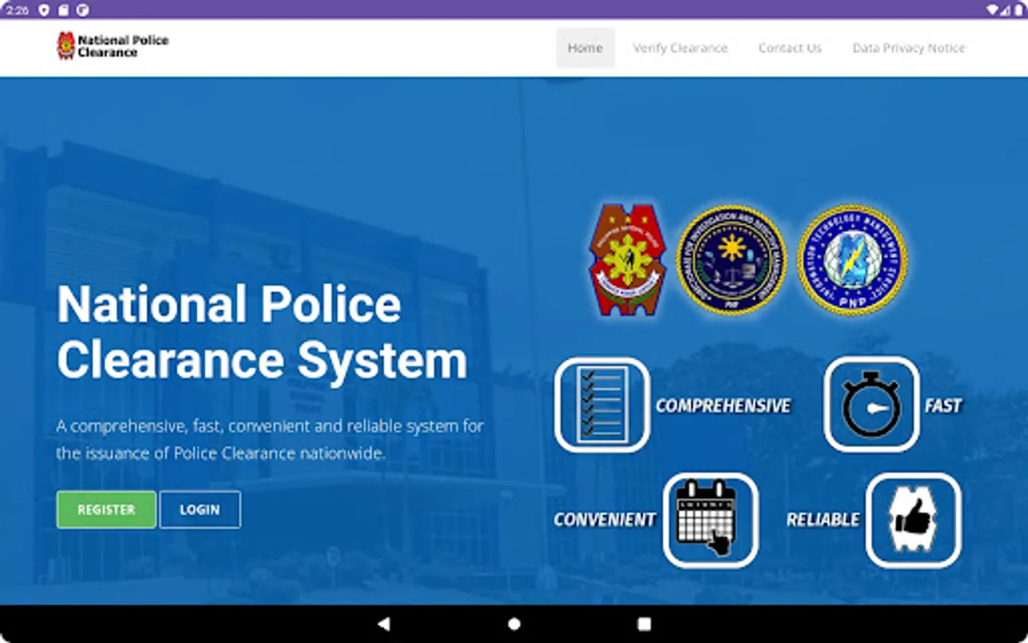Click the Comprehensive checklist icon
Image resolution: width=1028 pixels, height=643 pixels.
point(602,405)
